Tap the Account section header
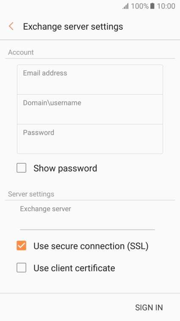Screen dimensions: 180x321 tap(21, 52)
